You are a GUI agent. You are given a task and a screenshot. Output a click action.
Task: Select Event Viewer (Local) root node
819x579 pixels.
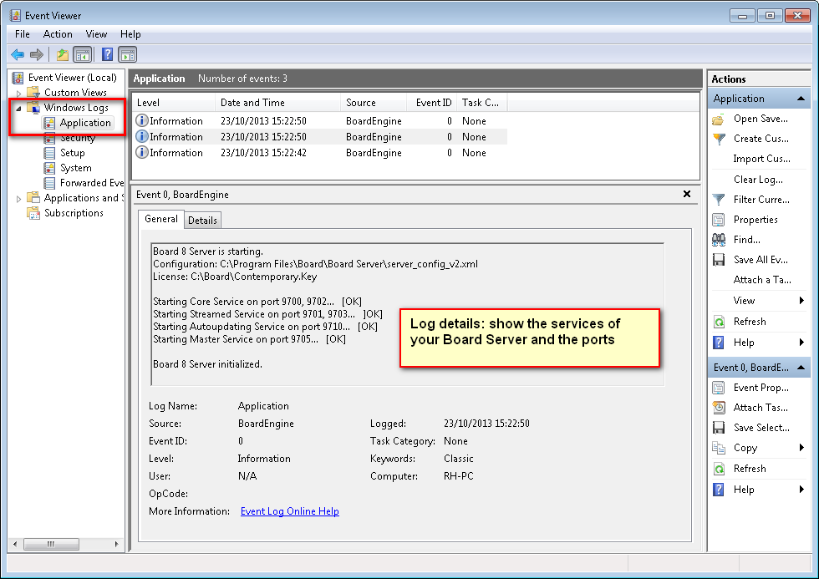coord(72,78)
